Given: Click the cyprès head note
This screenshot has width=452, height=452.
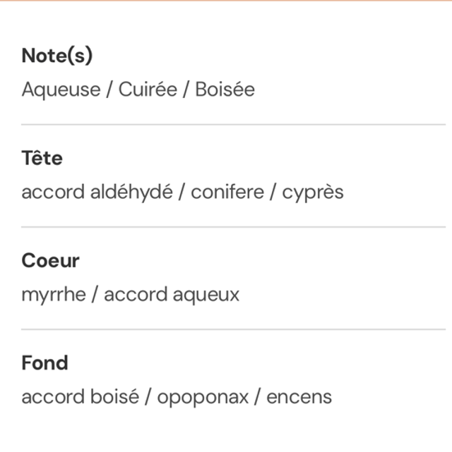Looking at the screenshot, I should 313,193.
